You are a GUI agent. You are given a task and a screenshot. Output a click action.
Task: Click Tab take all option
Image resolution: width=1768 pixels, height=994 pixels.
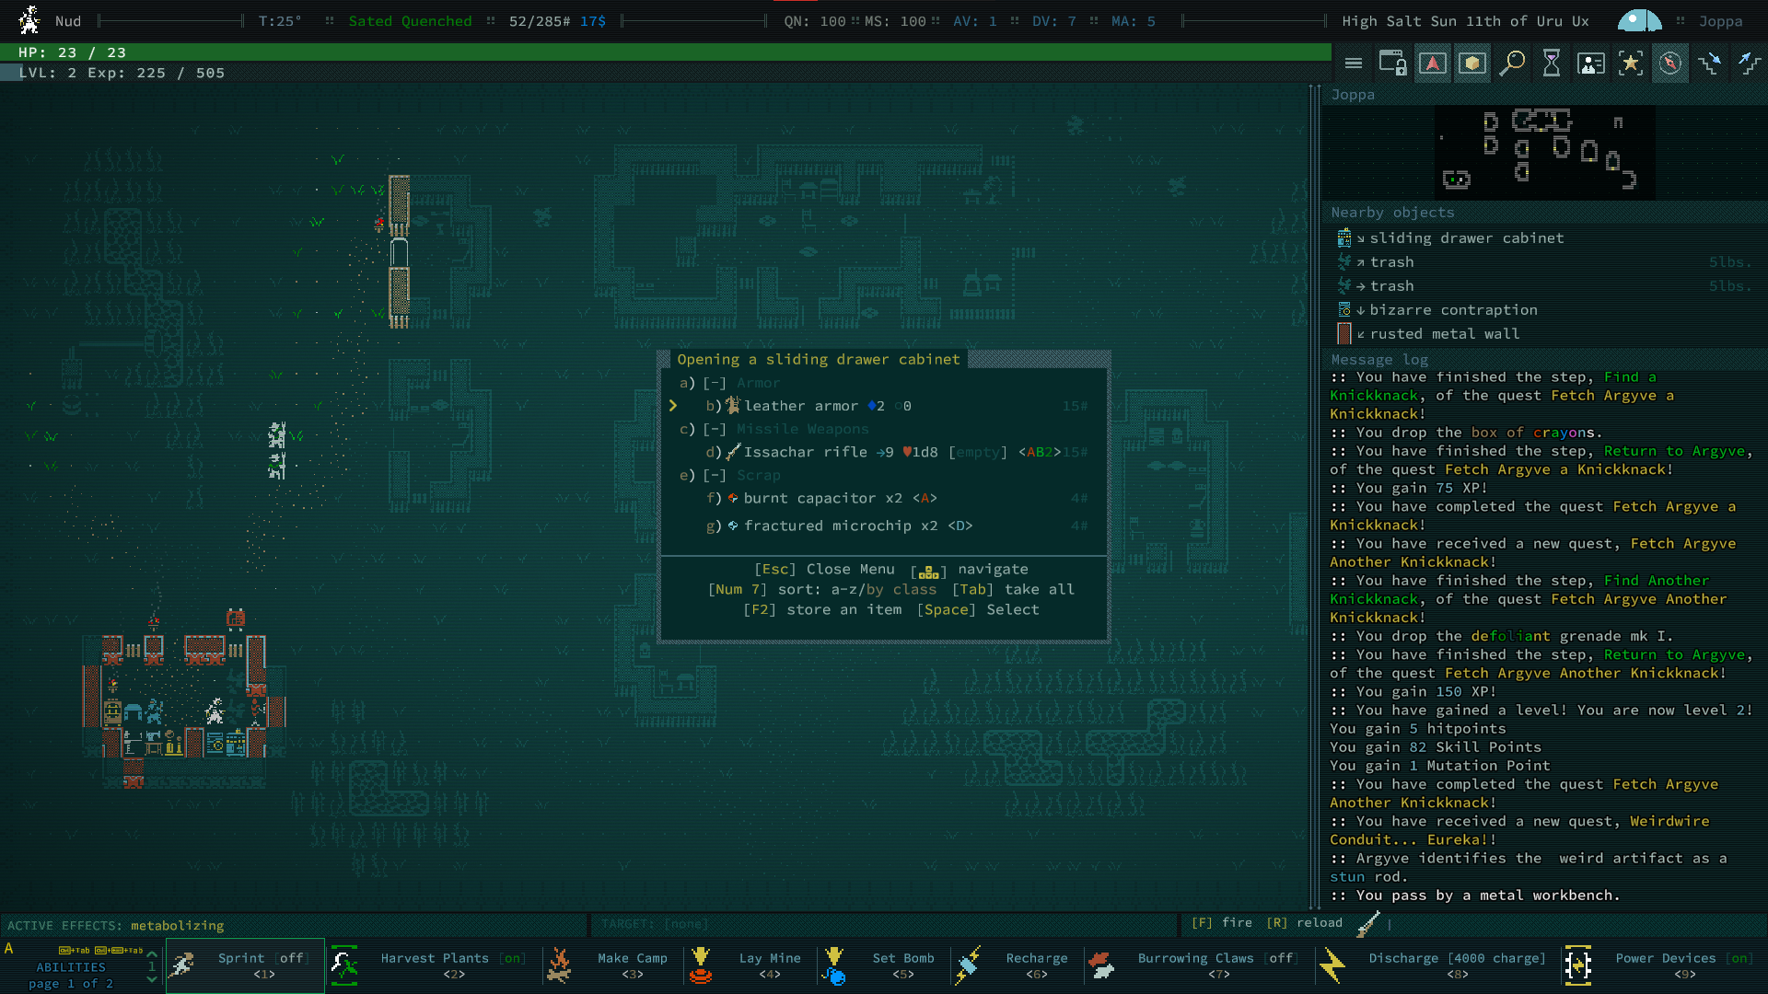click(x=1013, y=589)
